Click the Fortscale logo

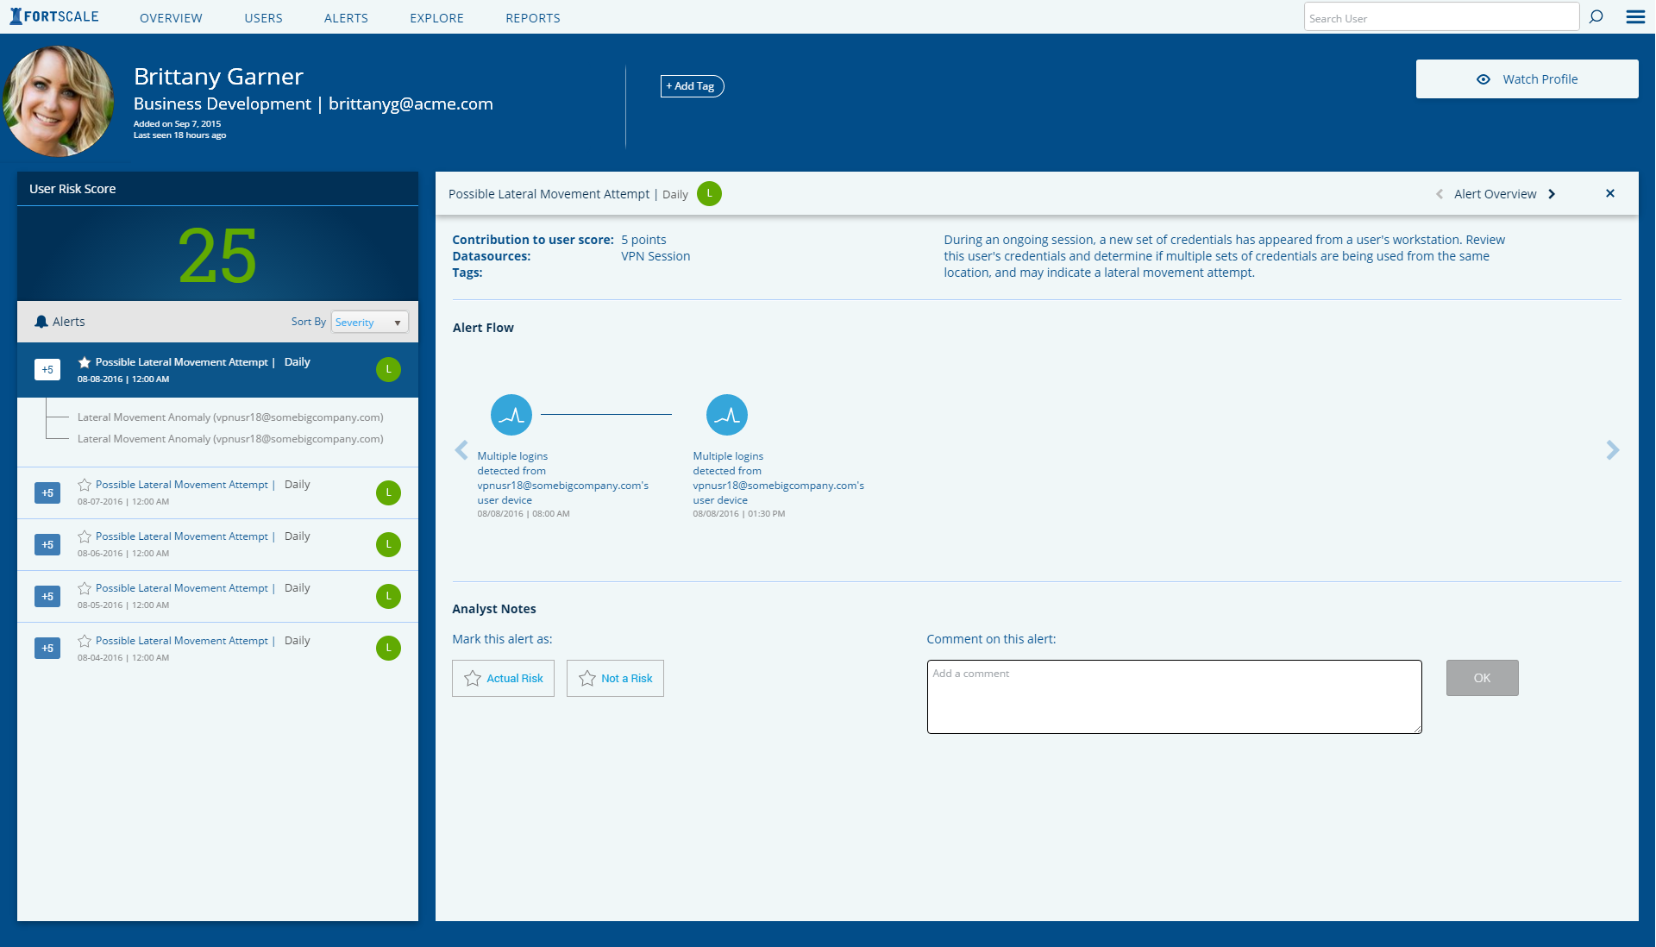(54, 16)
